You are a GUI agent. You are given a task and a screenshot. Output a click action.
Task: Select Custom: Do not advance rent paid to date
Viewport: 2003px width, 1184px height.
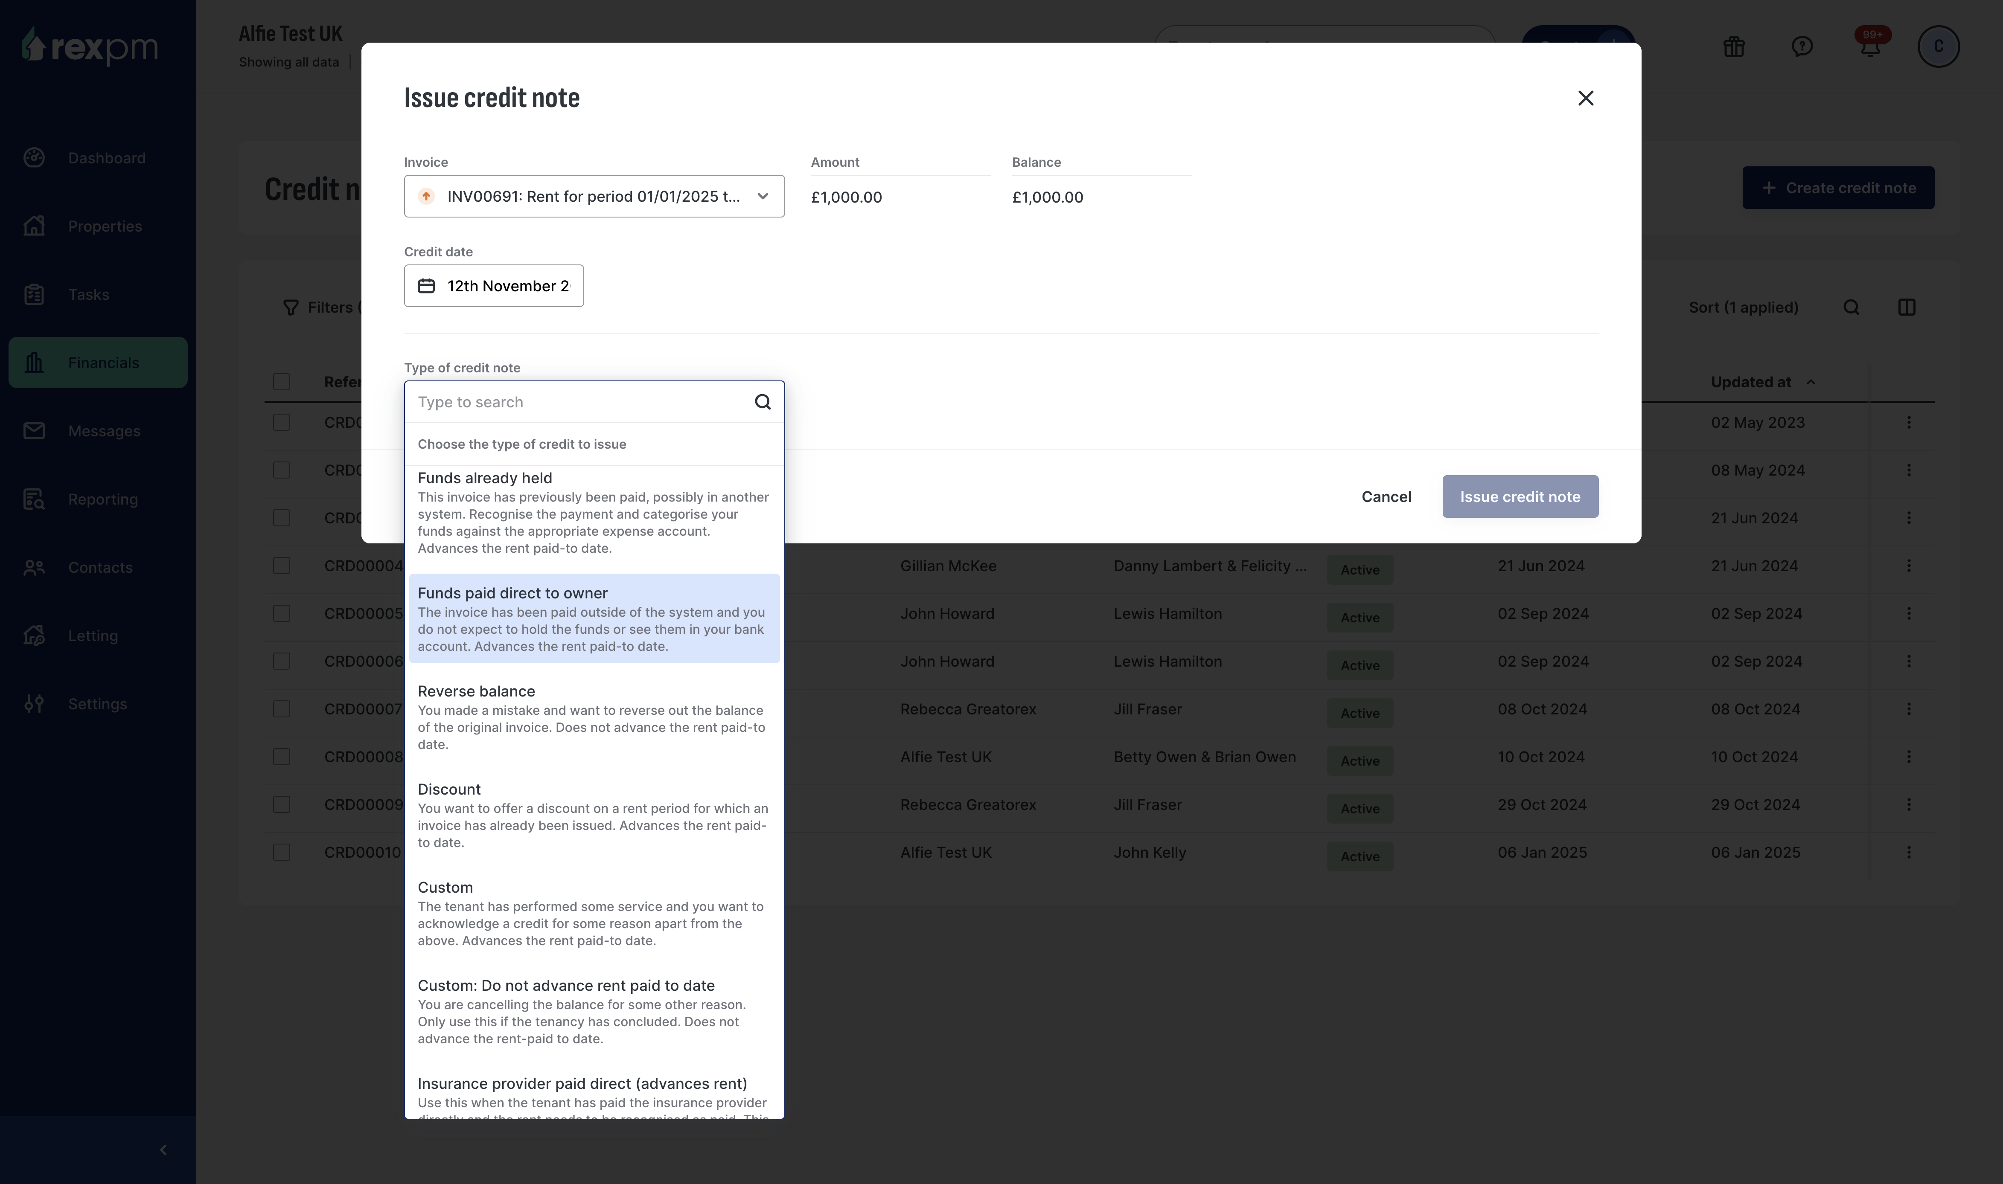pos(594,1011)
